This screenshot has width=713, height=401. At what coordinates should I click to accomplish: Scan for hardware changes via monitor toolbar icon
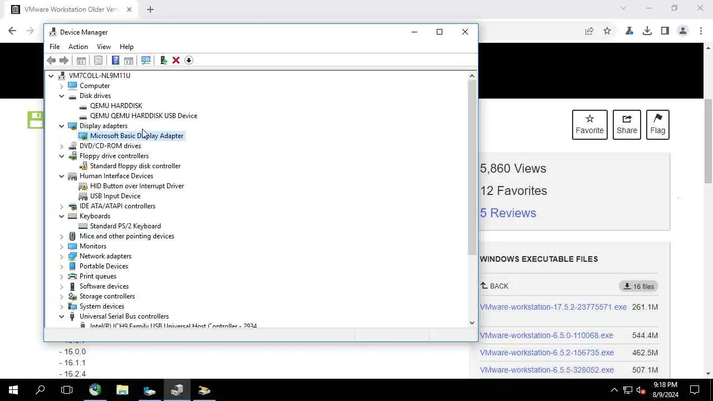[146, 60]
